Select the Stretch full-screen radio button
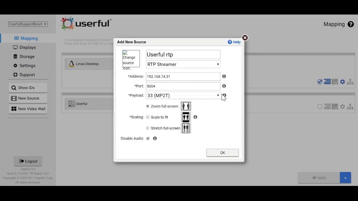This screenshot has width=358, height=201. click(148, 128)
